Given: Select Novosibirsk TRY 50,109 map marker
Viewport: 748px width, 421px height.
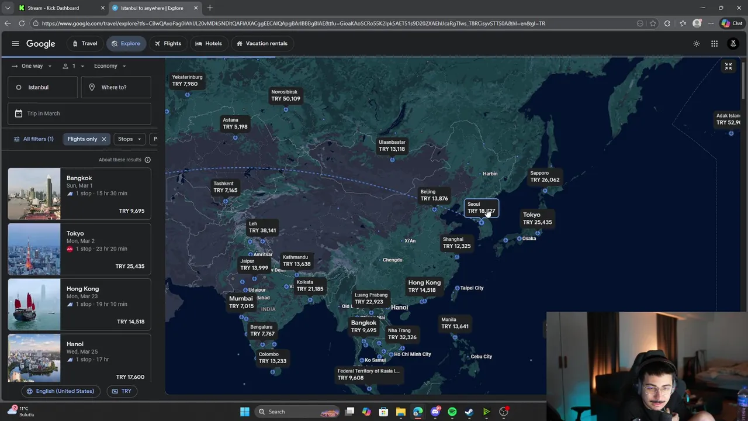Looking at the screenshot, I should [x=286, y=95].
